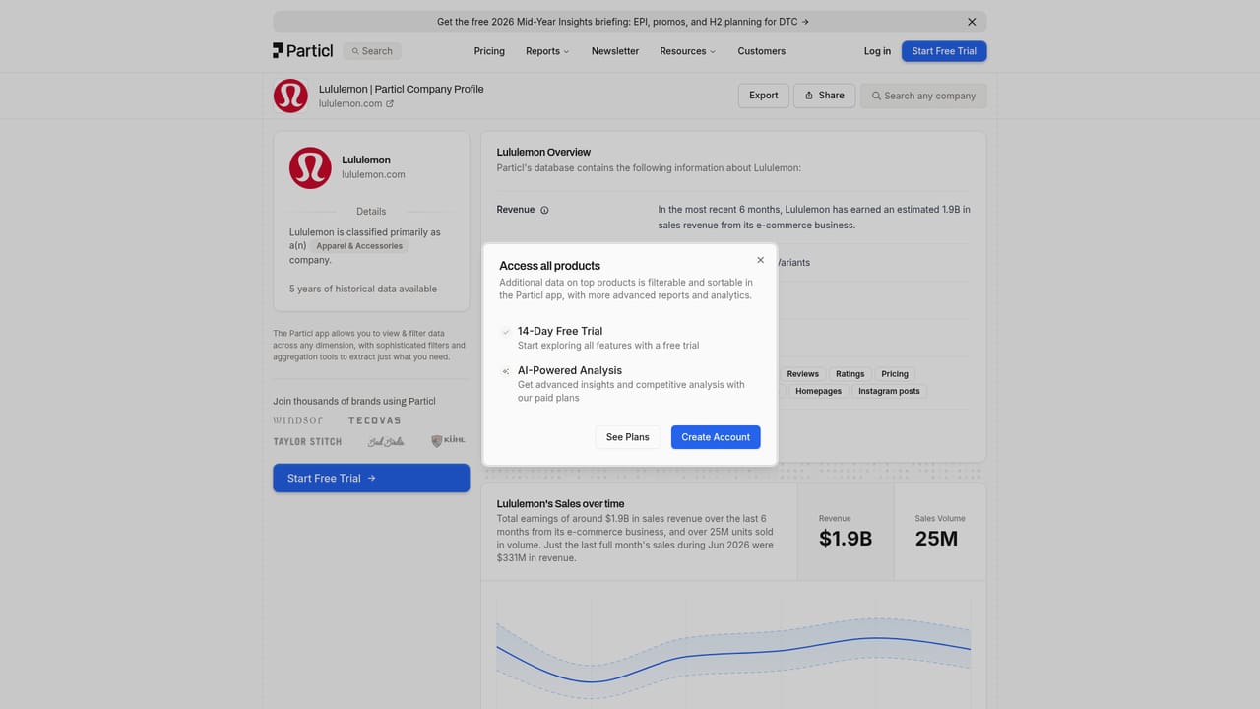The height and width of the screenshot is (709, 1260).
Task: Click the Taylor Stitch brand logo
Action: point(307,442)
